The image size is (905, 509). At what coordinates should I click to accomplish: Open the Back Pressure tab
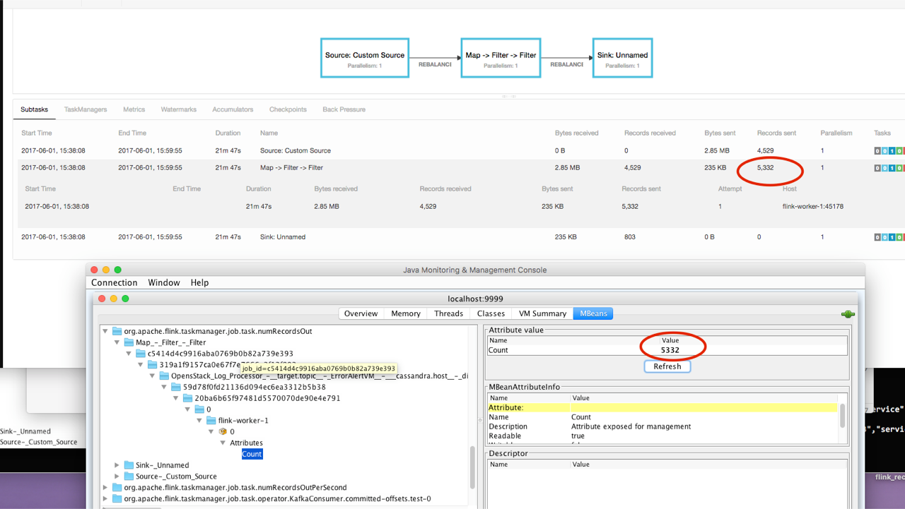[x=344, y=109]
